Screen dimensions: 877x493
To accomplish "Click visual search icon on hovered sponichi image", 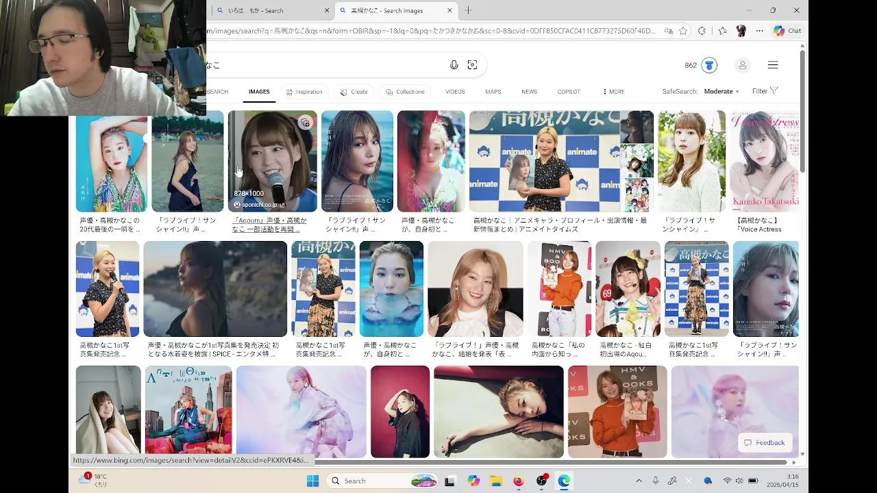I will click(305, 123).
